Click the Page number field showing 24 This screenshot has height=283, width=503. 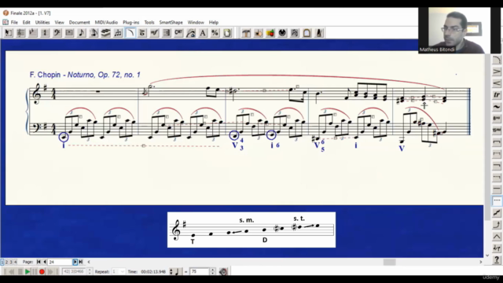coord(60,262)
